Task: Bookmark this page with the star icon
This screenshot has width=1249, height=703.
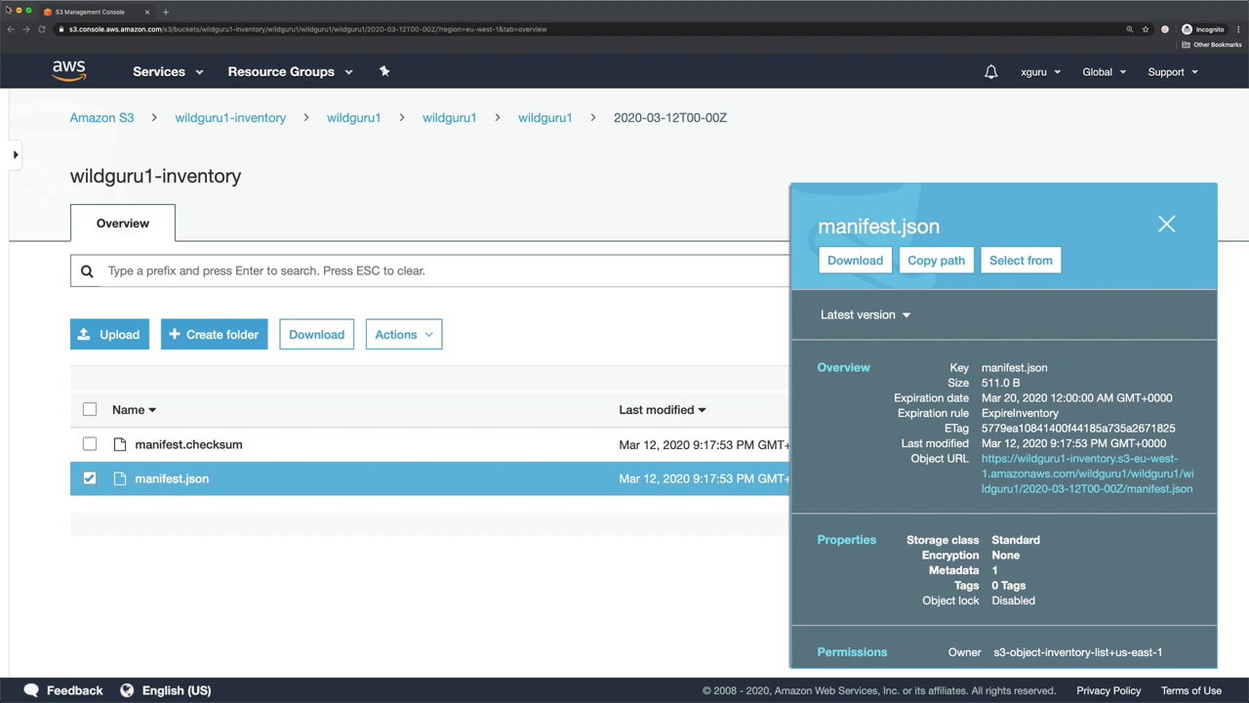Action: click(1146, 29)
